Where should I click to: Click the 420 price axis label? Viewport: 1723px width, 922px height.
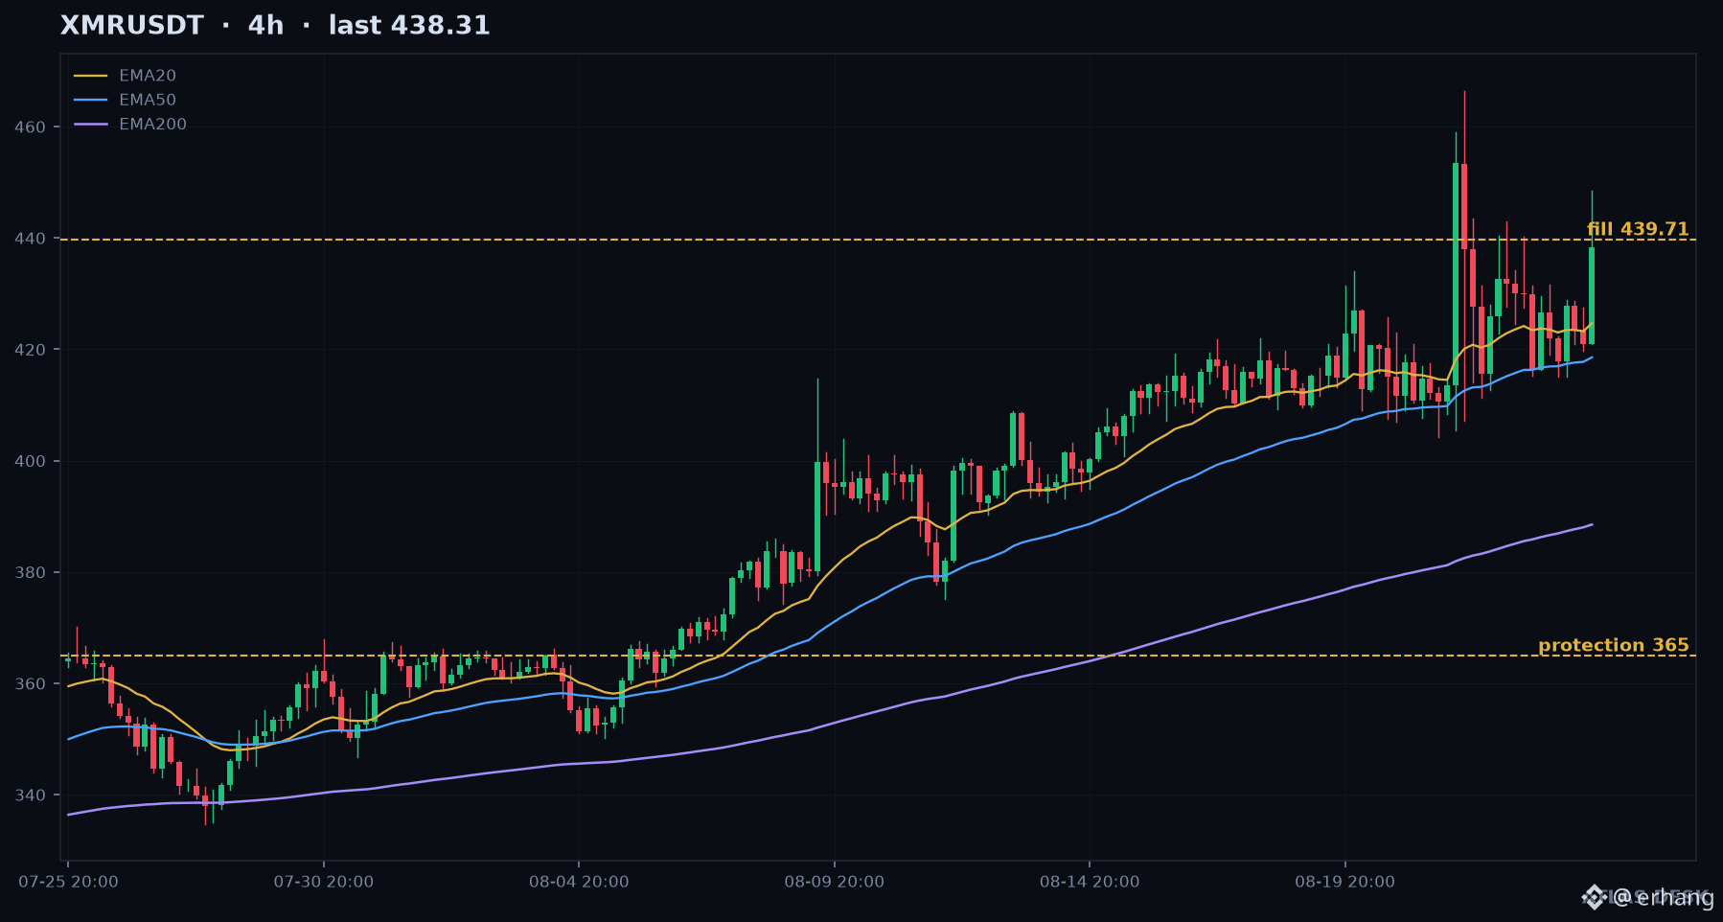[31, 350]
